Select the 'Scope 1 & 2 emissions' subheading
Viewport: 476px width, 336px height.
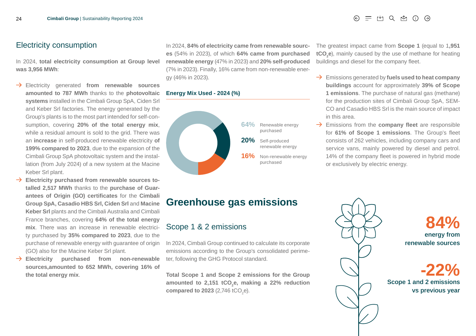[206, 227]
